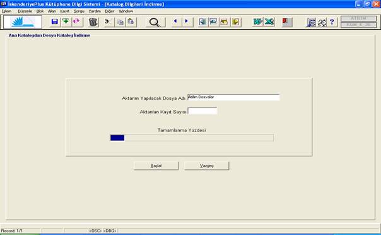Go to previous record with left arrow
Viewport: 381px width, 235px height.
(x=175, y=22)
